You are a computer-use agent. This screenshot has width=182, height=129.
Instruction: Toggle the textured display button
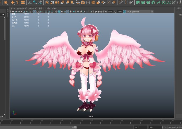click(x=68, y=11)
